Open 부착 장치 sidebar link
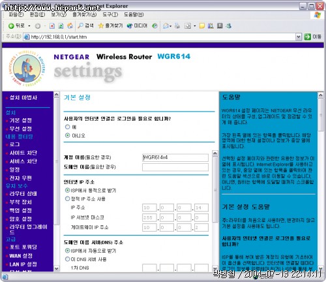The height and width of the screenshot is (282, 326). (x=21, y=202)
